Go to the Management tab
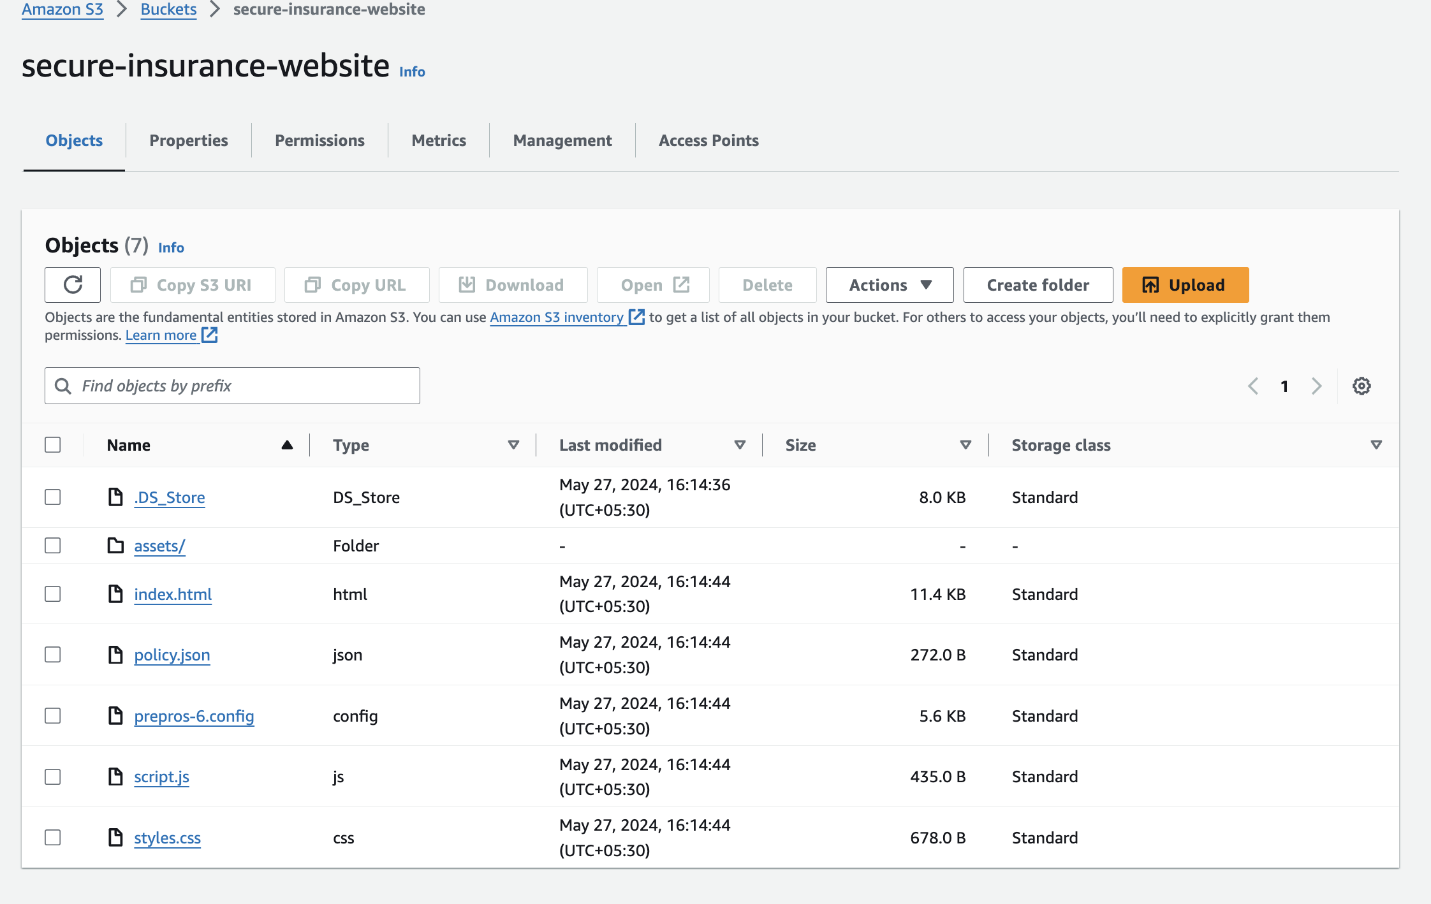Viewport: 1431px width, 904px height. [562, 141]
